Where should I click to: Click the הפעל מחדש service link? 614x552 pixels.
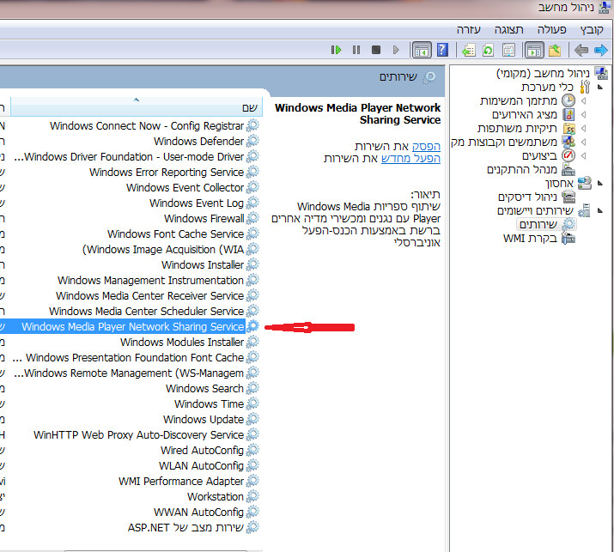pyautogui.click(x=410, y=158)
